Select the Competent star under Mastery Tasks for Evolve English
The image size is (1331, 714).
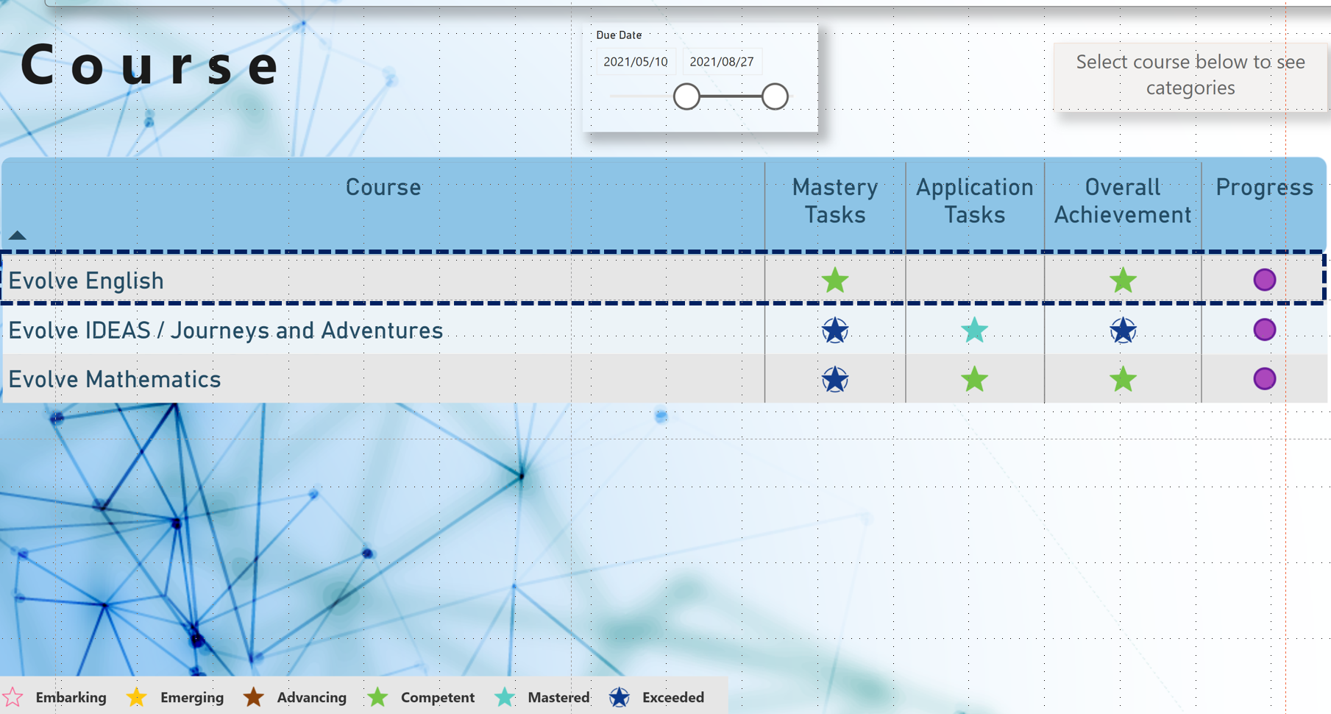[x=834, y=280]
